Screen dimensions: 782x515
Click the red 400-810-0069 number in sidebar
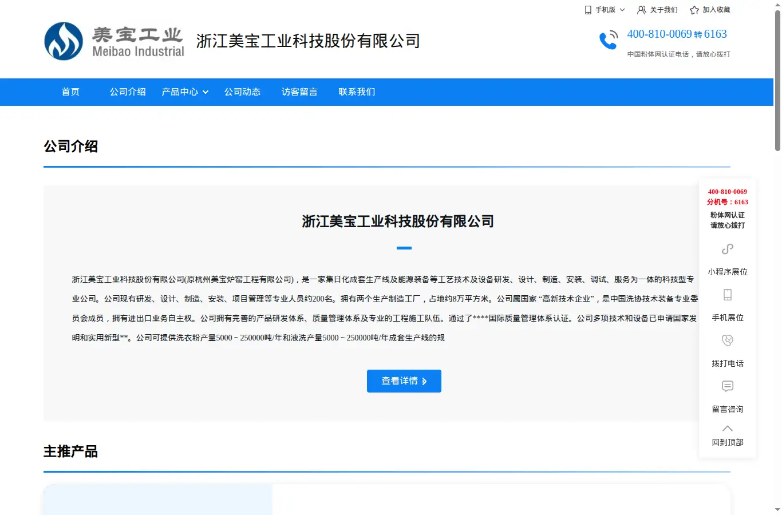(x=728, y=192)
